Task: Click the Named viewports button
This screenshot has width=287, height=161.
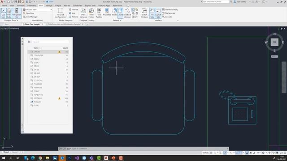Action: [73, 9]
